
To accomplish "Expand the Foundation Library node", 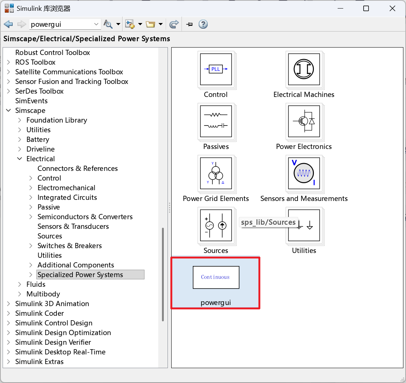I will coord(20,120).
